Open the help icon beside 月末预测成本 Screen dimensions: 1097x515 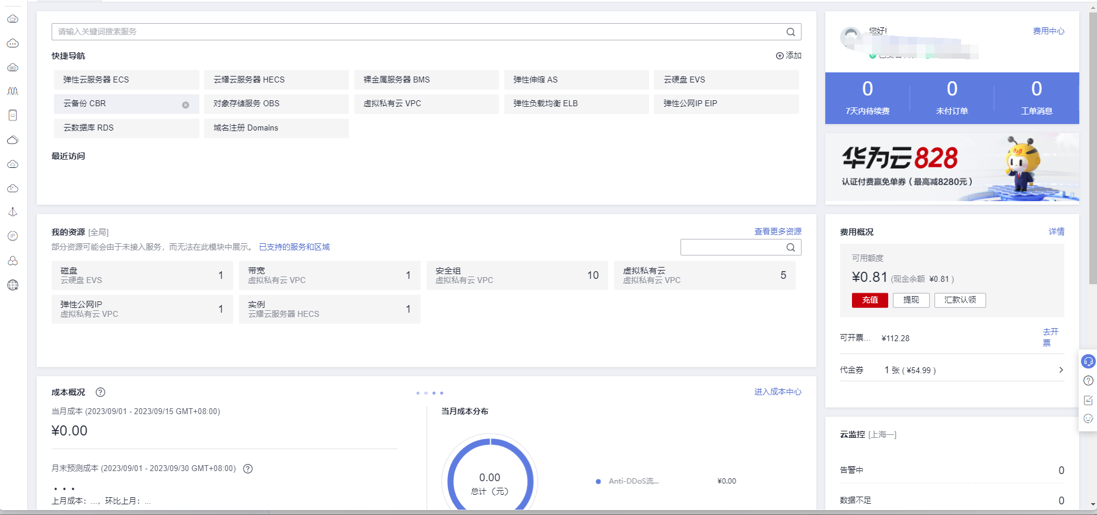tap(248, 469)
